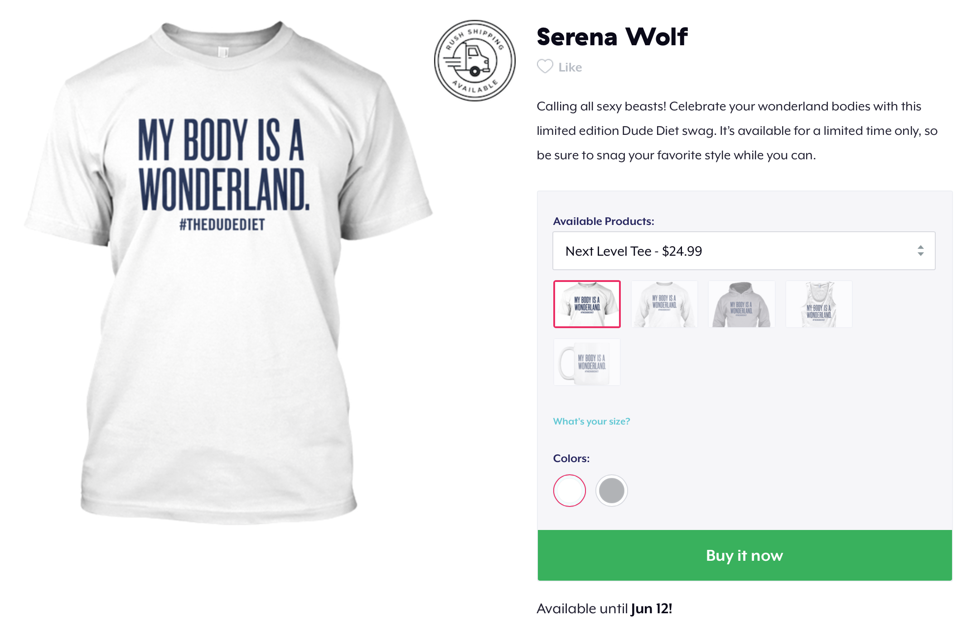Viewport: 967px width, 630px height.
Task: Click the Like text label
Action: [570, 67]
